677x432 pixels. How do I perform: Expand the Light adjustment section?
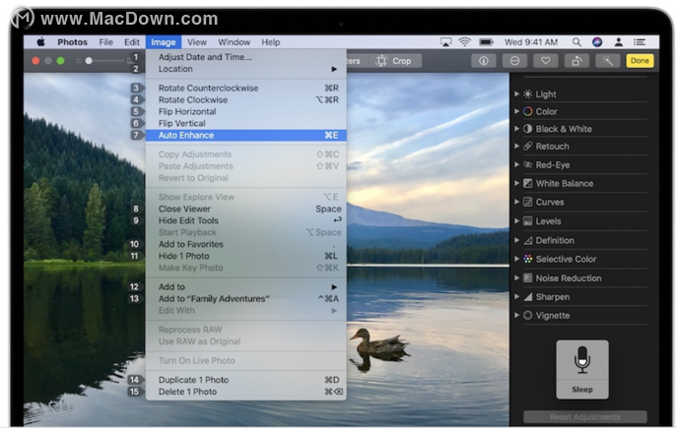[x=516, y=94]
